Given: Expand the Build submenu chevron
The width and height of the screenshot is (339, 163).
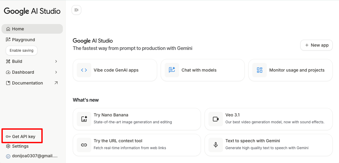Looking at the screenshot, I should pos(56,61).
